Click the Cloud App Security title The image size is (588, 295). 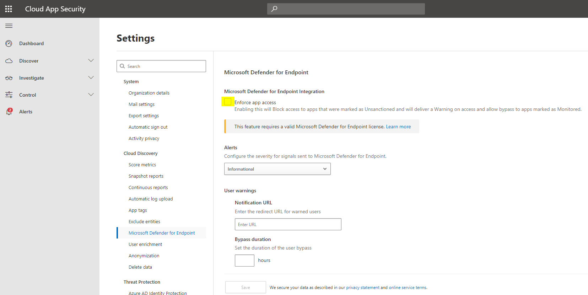pos(55,9)
